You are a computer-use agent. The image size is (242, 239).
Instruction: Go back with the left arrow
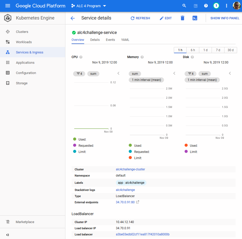[73, 18]
